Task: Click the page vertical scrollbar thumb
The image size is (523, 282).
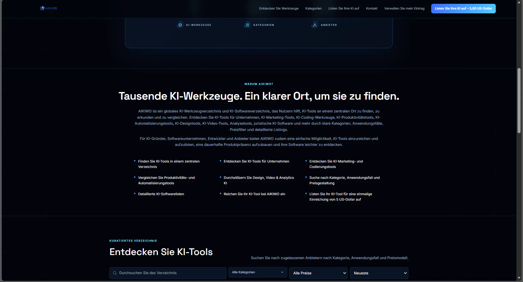Action: tap(519, 101)
